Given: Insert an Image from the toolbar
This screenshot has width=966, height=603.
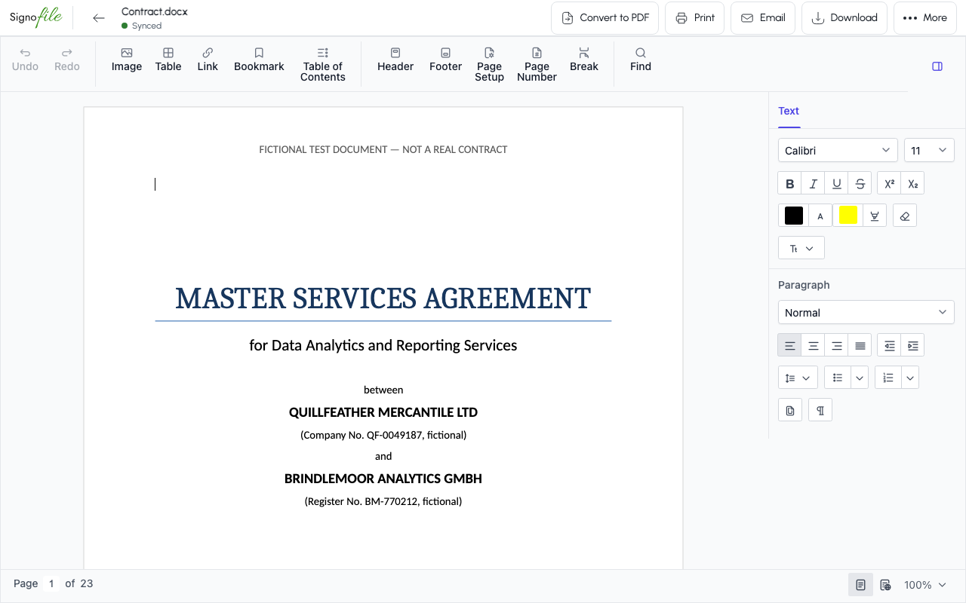Looking at the screenshot, I should 127,60.
